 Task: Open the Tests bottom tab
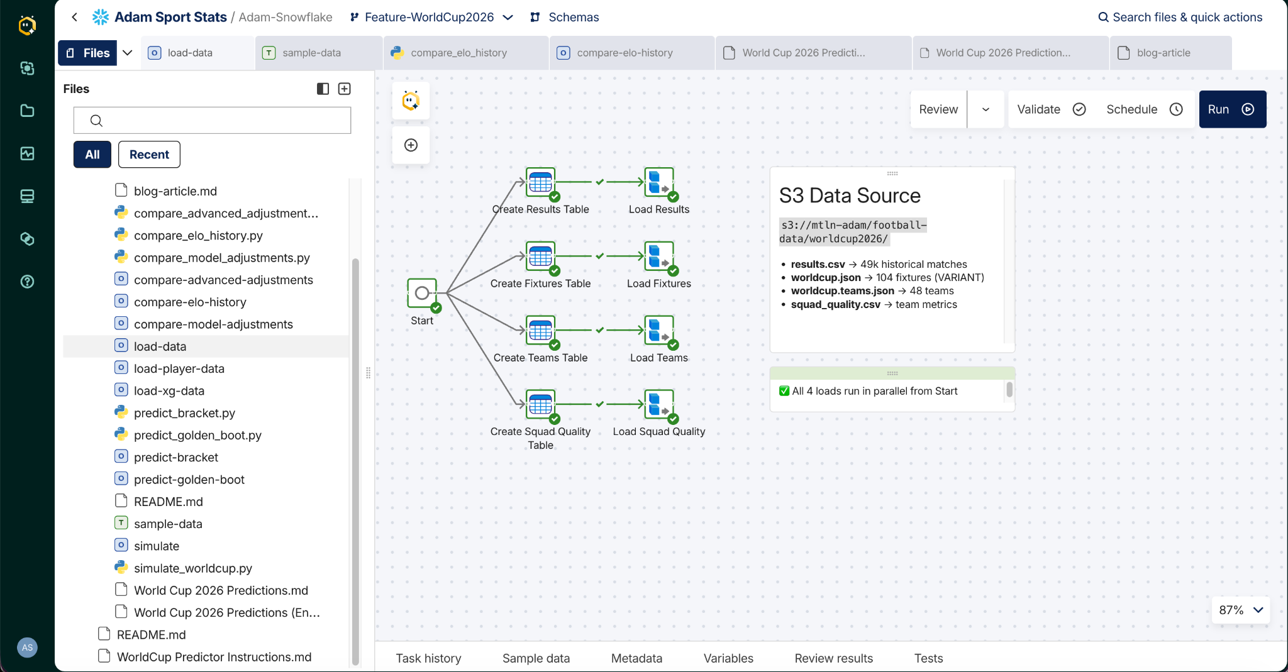click(x=928, y=658)
